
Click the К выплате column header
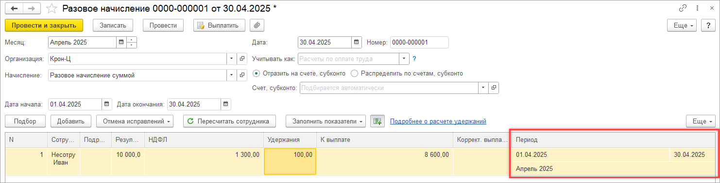384,139
